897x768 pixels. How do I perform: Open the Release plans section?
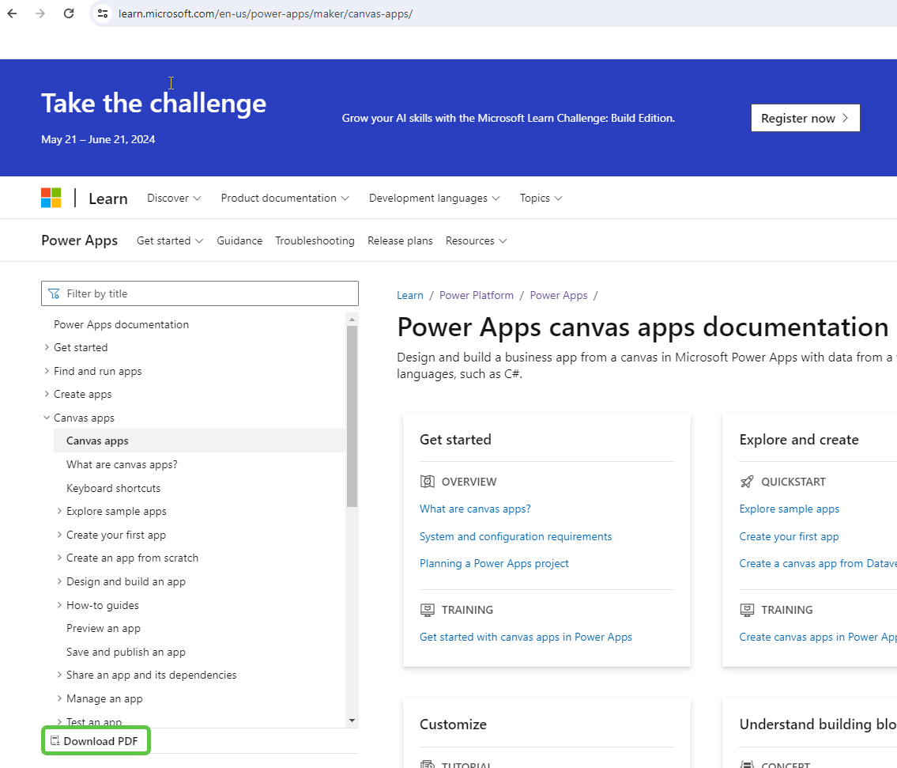[400, 240]
